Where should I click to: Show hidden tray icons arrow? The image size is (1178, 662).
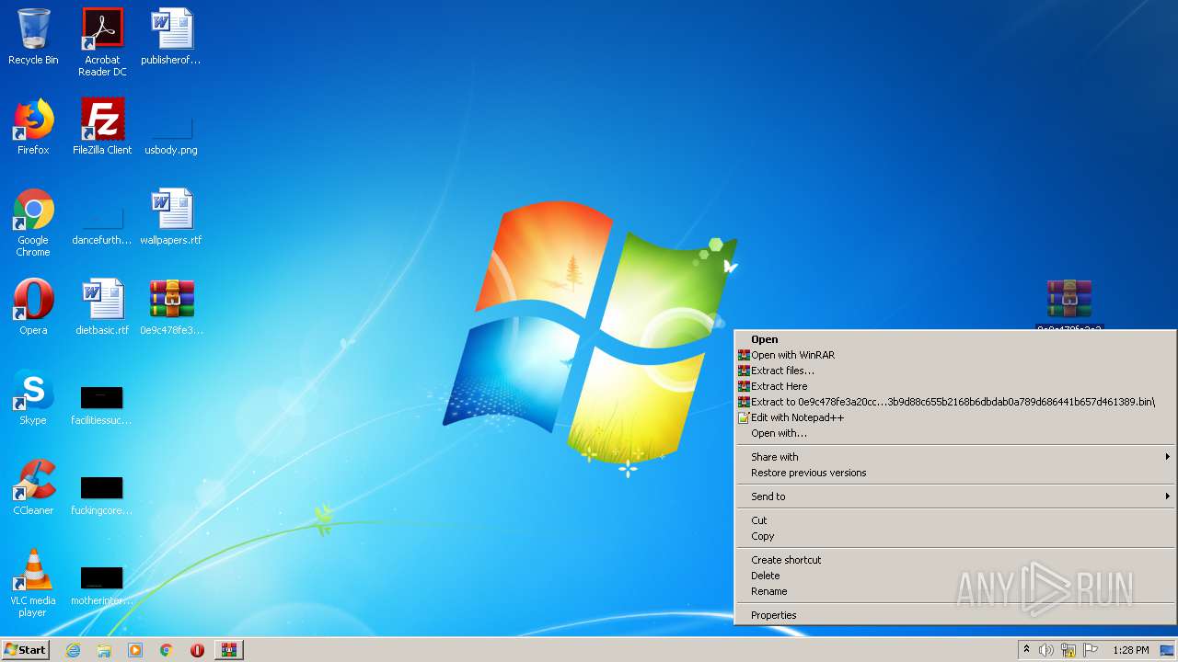click(x=1026, y=650)
